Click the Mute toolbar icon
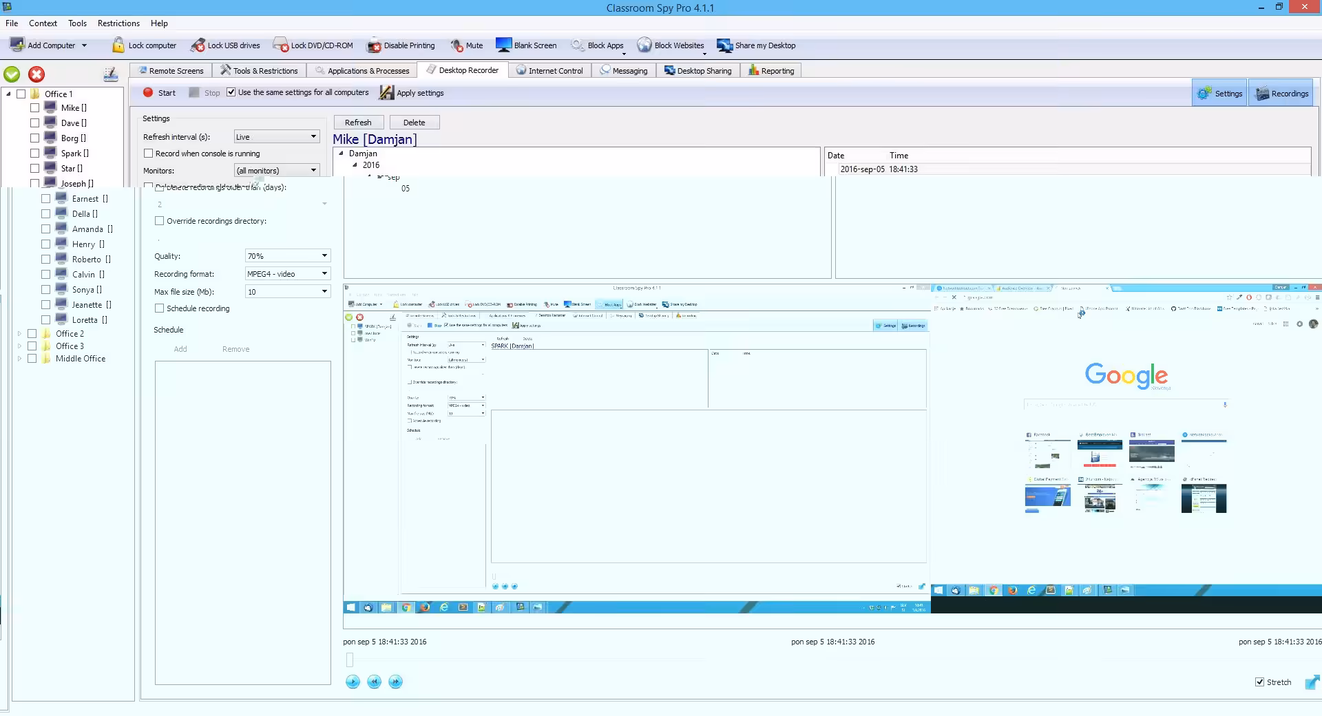 coord(457,45)
